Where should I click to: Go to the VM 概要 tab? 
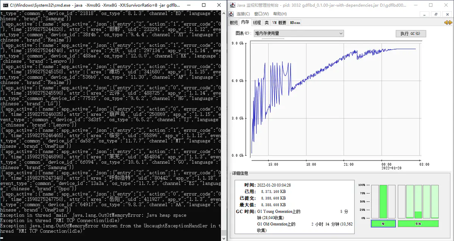279,23
